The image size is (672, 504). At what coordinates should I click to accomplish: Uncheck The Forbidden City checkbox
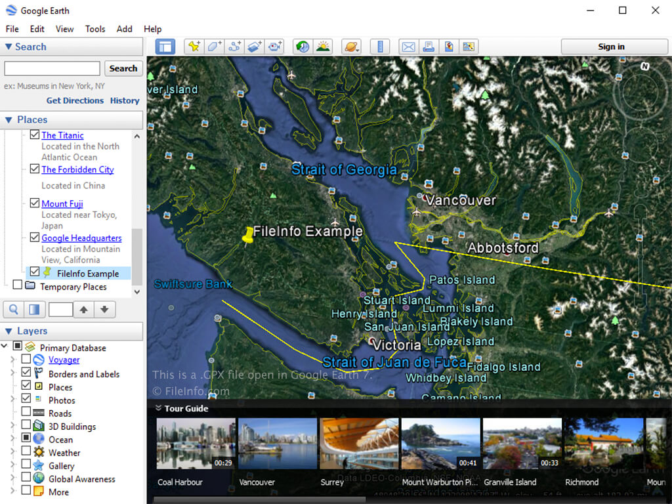(x=35, y=169)
